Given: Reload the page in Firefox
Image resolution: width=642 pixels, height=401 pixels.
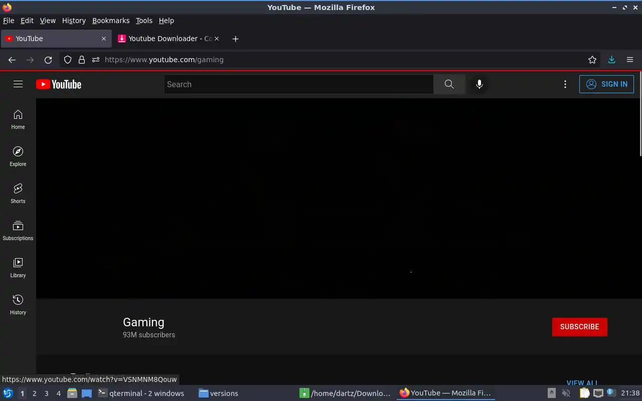Looking at the screenshot, I should (x=48, y=60).
